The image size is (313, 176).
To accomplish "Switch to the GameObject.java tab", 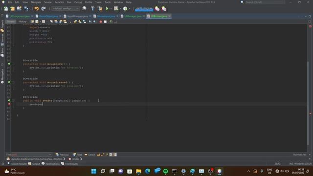I will [x=48, y=16].
